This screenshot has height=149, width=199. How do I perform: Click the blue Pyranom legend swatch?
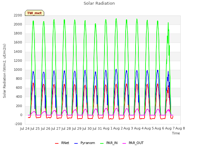coord(76,143)
